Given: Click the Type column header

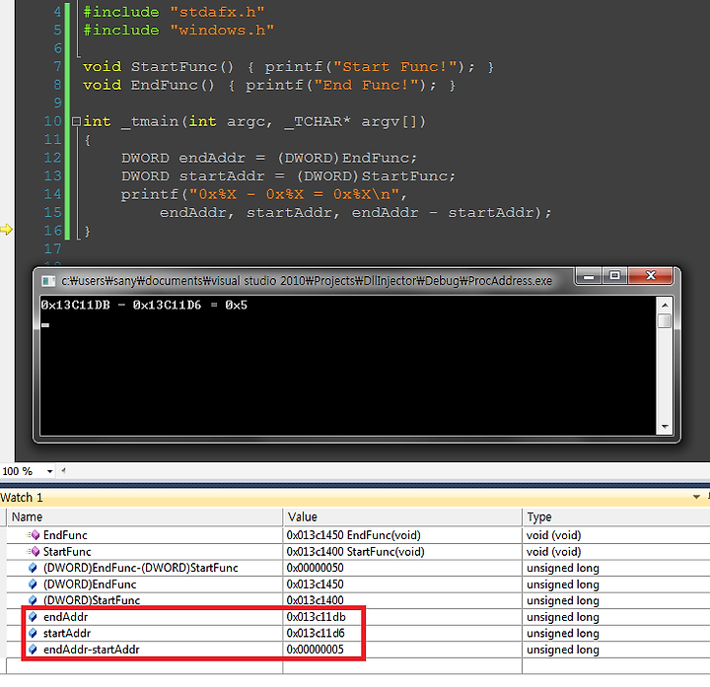Looking at the screenshot, I should pos(615,516).
